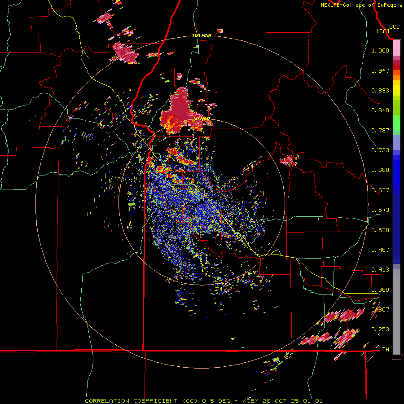Select the 0.520 scale value
Image resolution: width=404 pixels, height=404 pixels.
tap(380, 230)
